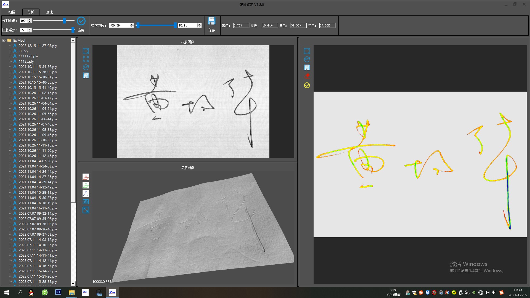Viewport: 530px width, 298px height.
Task: Open the QQ penguin app in taskbar
Action: pyautogui.click(x=31, y=292)
